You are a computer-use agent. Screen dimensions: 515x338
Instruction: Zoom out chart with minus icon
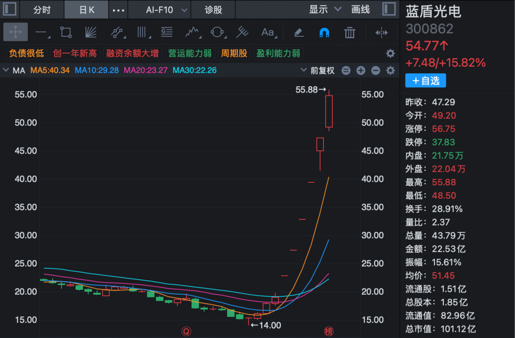375,70
